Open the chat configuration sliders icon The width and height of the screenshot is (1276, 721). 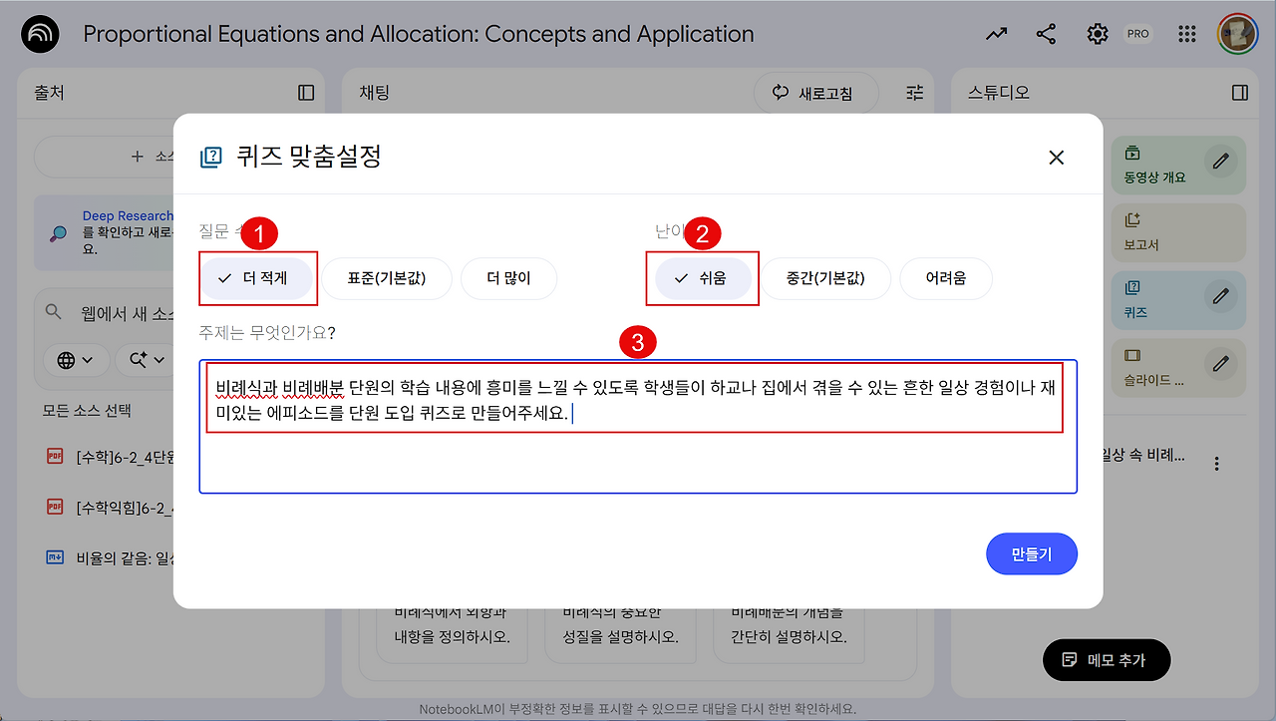coord(915,93)
